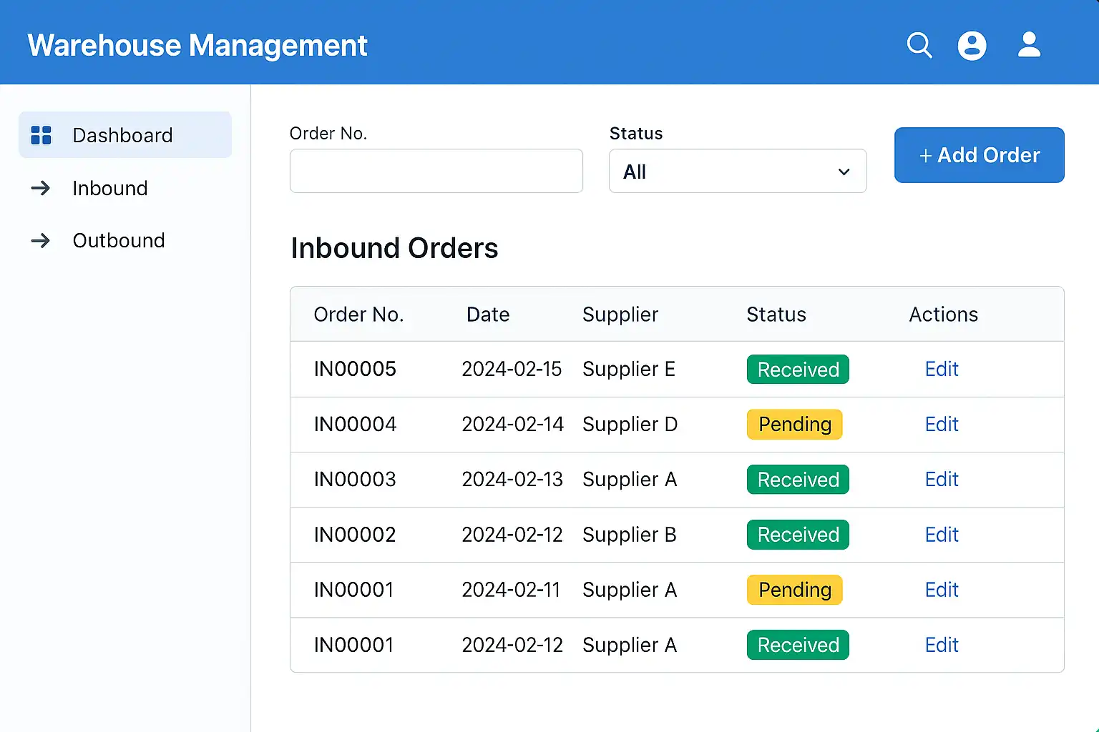Click the Dashboard grid icon in sidebar
Screen dimensions: 1099x732
point(41,135)
